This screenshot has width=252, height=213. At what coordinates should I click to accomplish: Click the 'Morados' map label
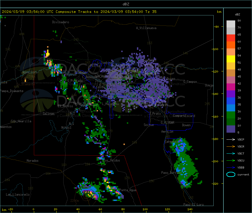click(x=32, y=161)
